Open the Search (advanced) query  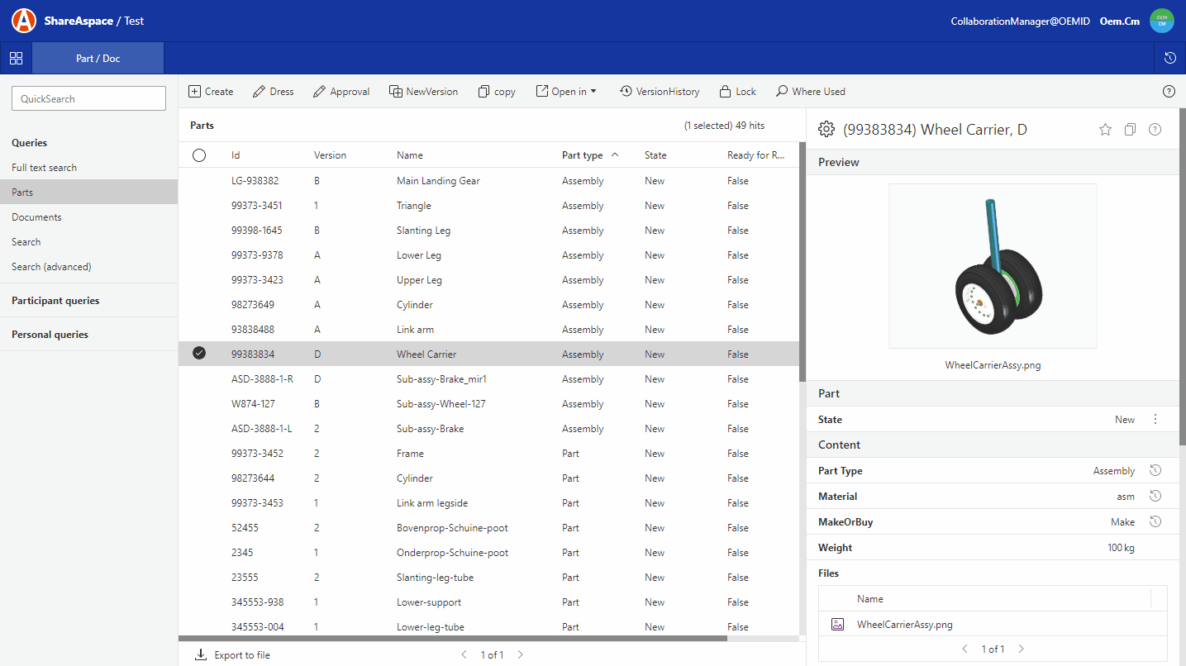click(50, 266)
